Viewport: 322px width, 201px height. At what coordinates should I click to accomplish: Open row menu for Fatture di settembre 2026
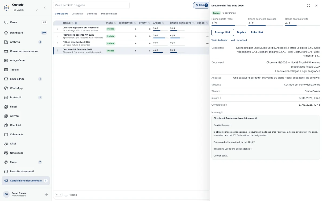[58, 43]
